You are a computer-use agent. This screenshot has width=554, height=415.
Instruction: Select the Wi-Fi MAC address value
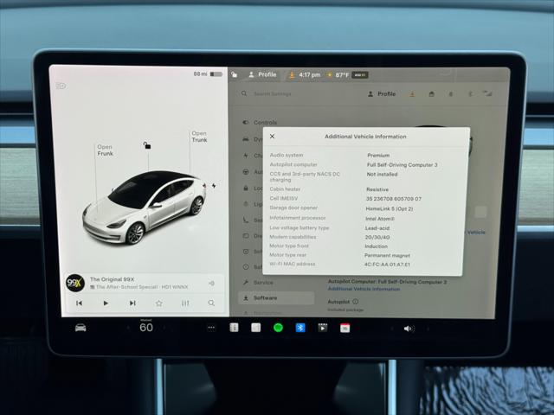click(387, 265)
